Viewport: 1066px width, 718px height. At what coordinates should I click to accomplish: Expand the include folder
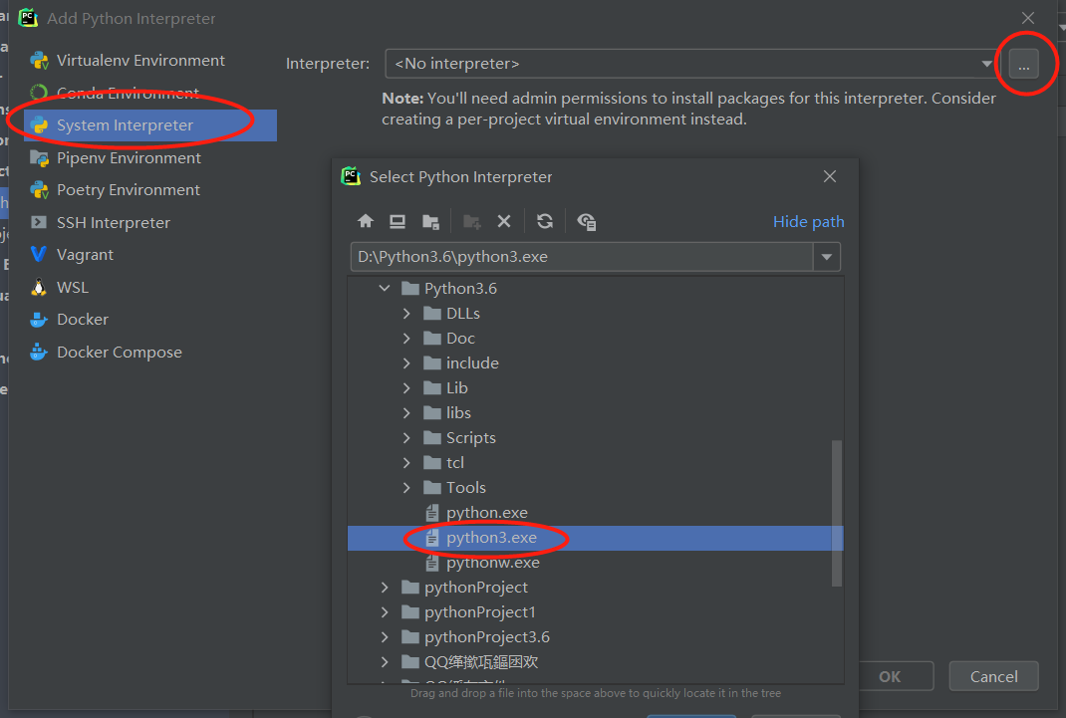(406, 363)
